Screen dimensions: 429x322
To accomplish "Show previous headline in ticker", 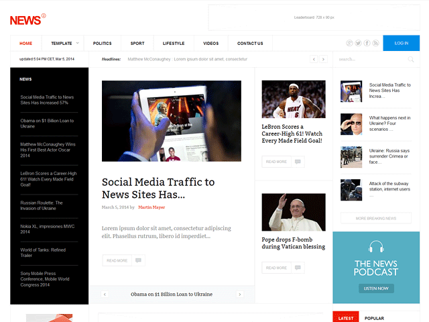I will (314, 59).
